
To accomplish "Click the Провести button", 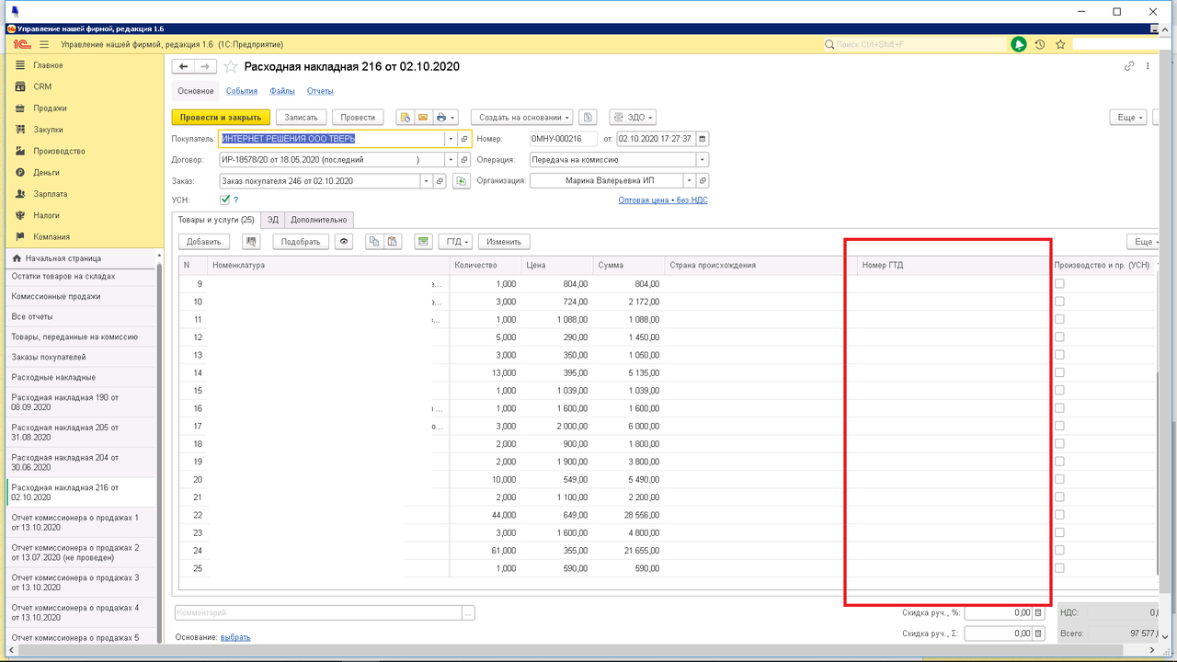I will click(358, 117).
